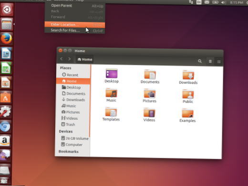
Task: Open the network indicator in top panel
Action: [x=191, y=2]
